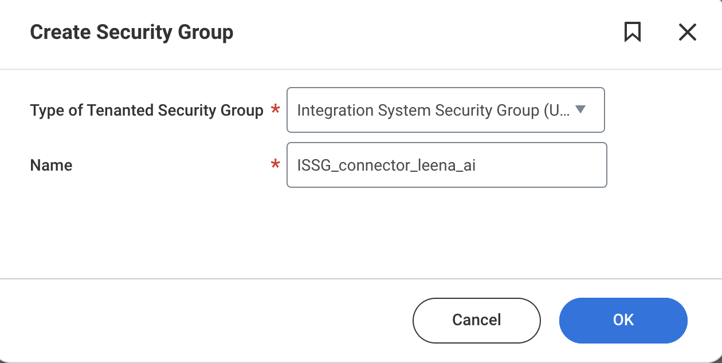Click the Name input field
This screenshot has height=363, width=722.
coord(446,165)
